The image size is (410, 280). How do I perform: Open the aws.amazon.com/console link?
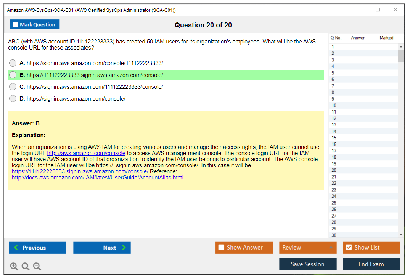coord(86,153)
